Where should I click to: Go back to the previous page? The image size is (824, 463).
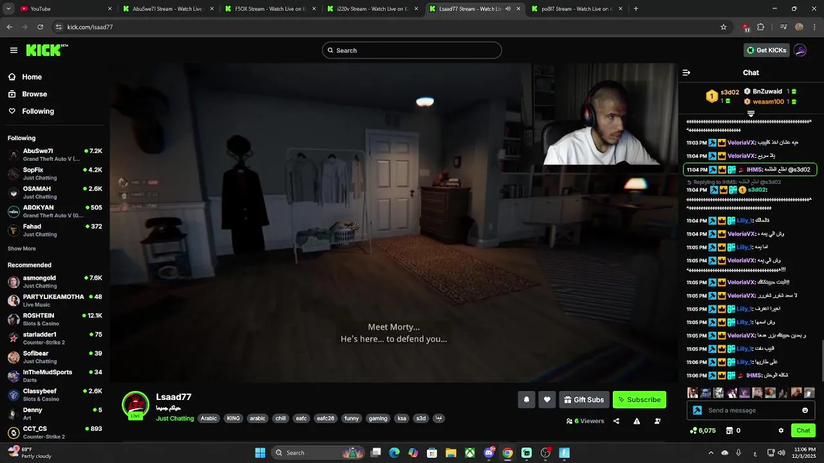(10, 27)
